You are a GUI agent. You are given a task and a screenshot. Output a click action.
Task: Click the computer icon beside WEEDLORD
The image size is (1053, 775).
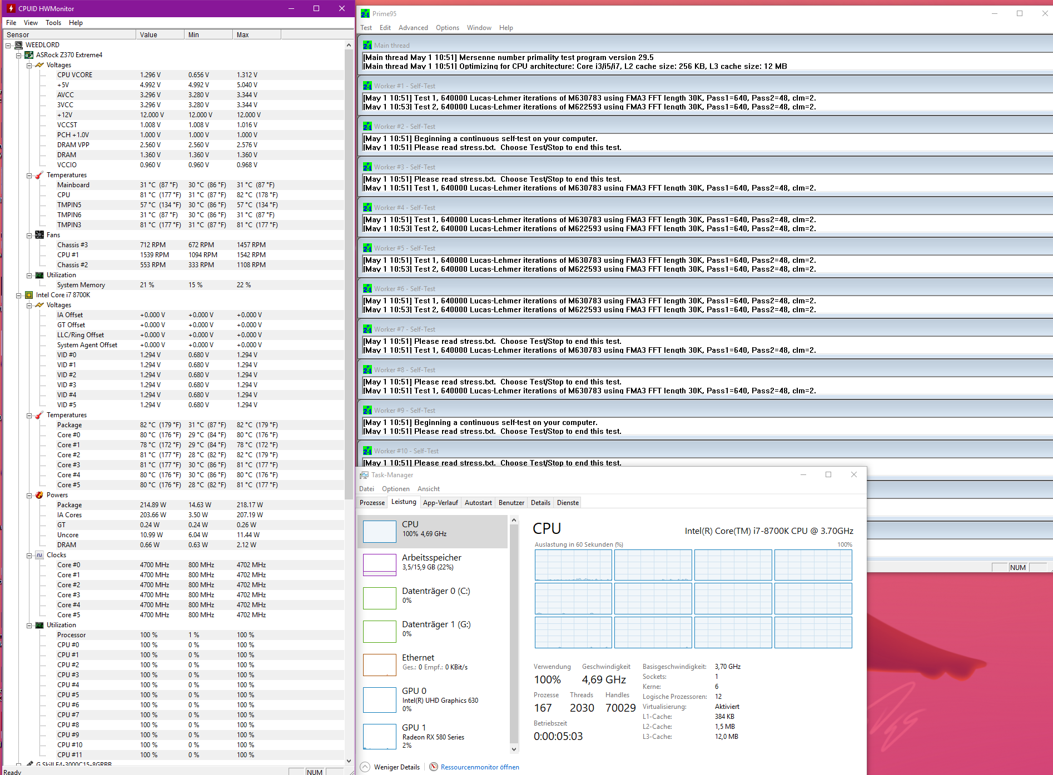(x=19, y=45)
